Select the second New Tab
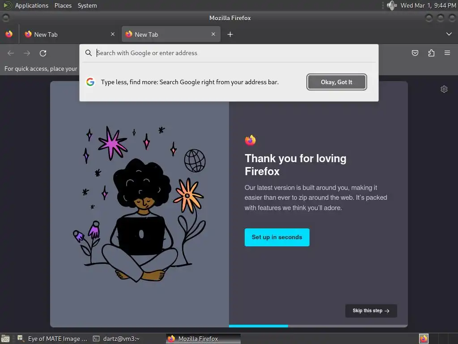 click(171, 34)
